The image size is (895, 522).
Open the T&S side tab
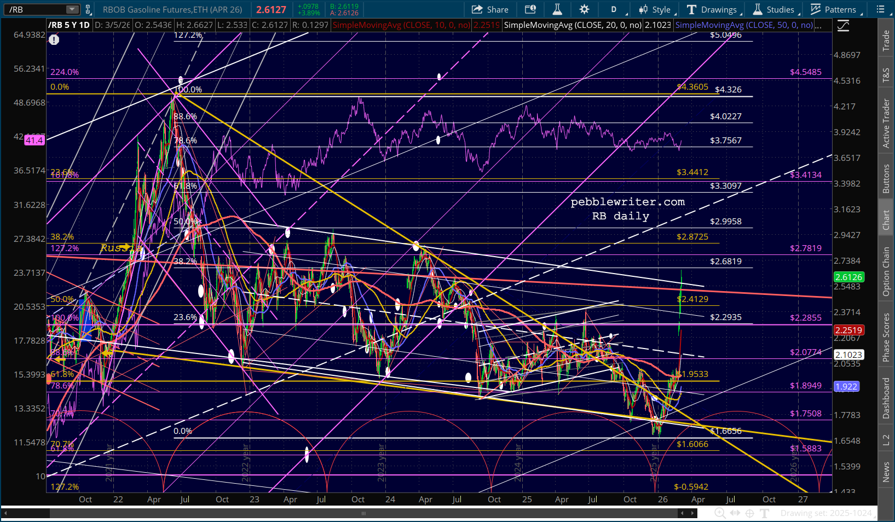pyautogui.click(x=886, y=76)
